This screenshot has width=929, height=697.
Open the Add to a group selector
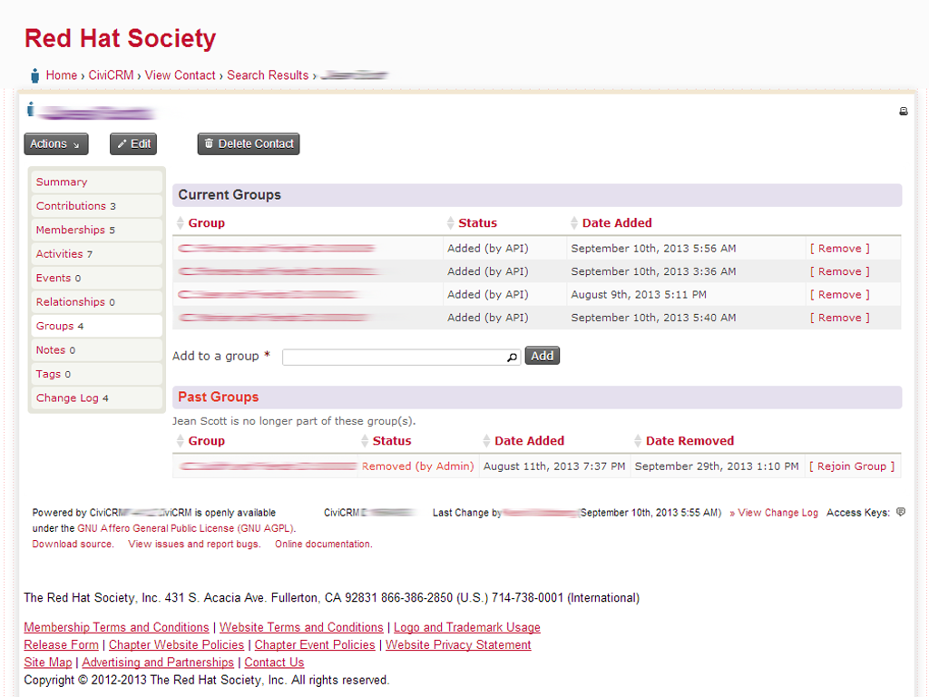pyautogui.click(x=399, y=357)
